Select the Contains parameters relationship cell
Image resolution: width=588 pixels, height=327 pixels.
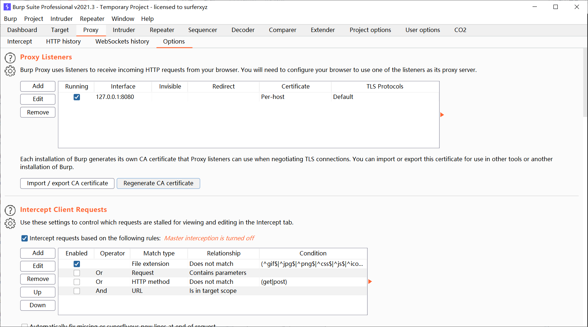[223, 273]
